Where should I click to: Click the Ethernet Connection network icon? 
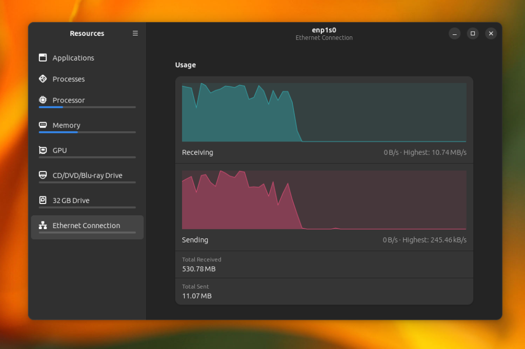point(43,225)
